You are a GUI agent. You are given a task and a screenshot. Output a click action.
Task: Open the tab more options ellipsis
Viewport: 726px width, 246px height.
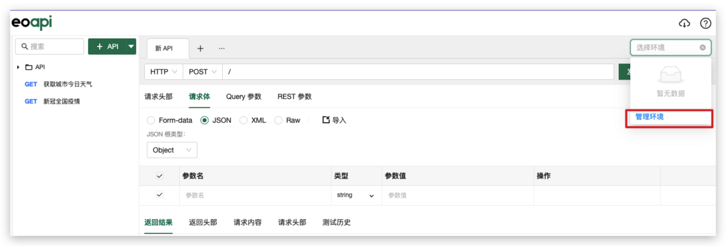tap(222, 48)
